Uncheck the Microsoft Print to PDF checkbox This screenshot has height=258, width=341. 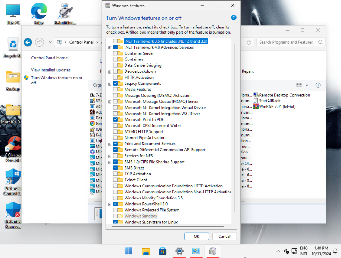click(115, 119)
